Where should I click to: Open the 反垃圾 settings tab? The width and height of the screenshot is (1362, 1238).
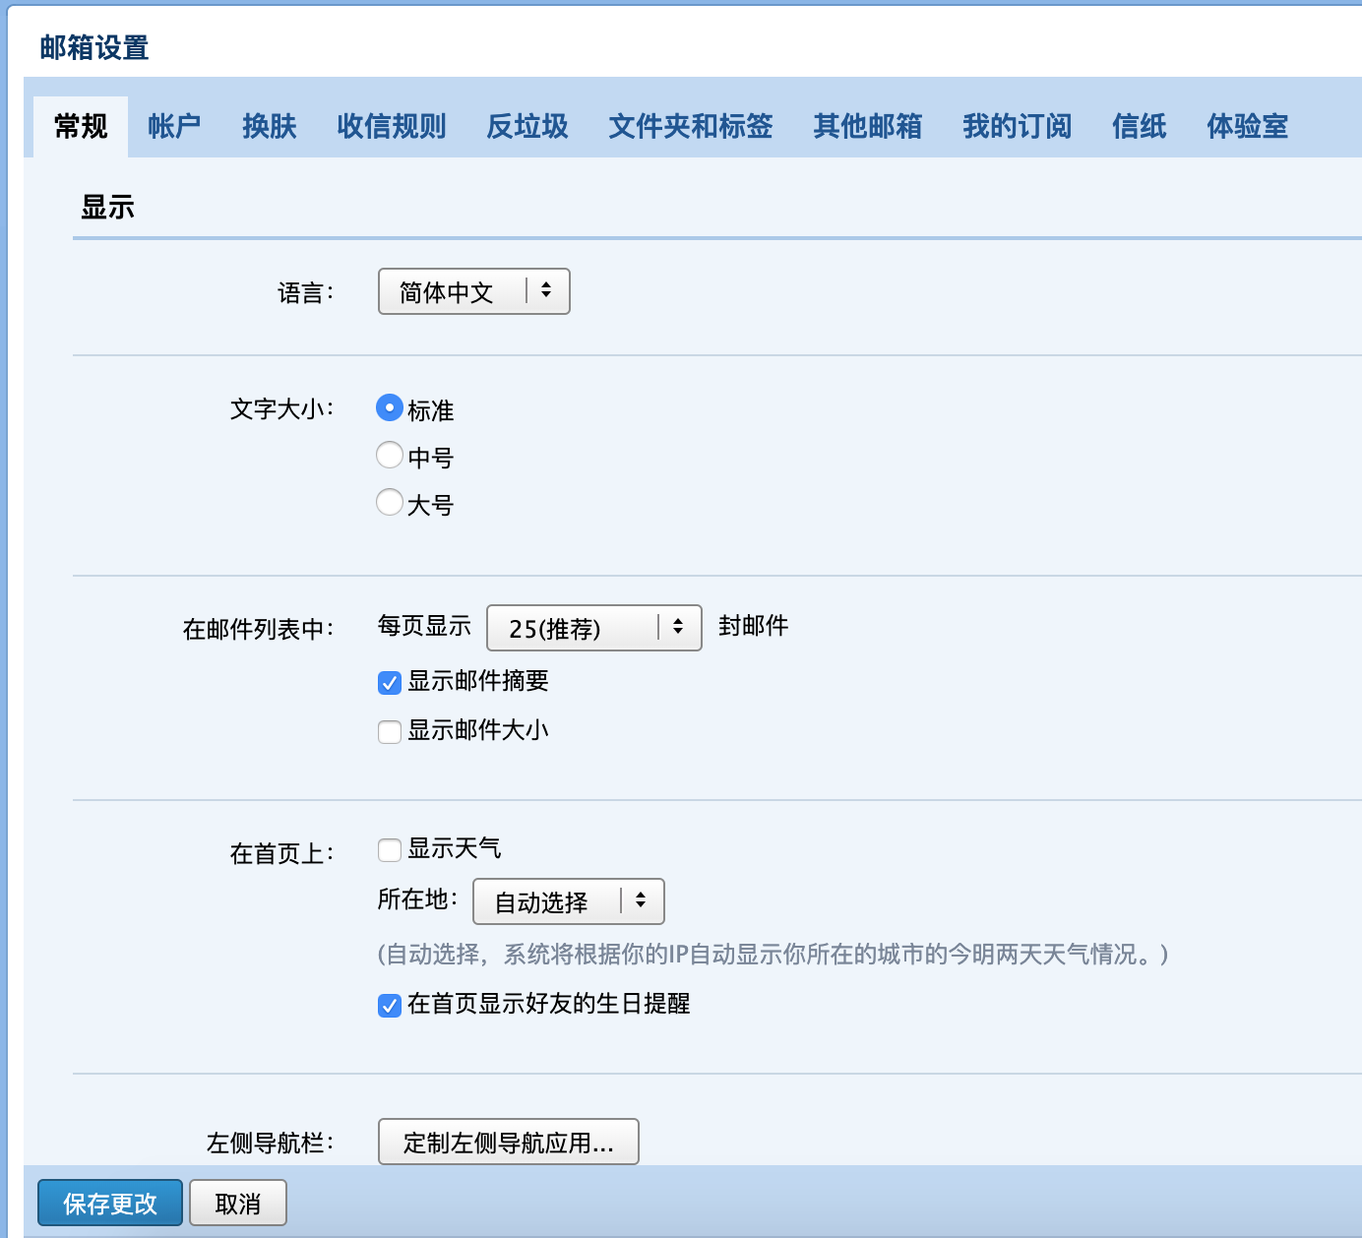[526, 126]
